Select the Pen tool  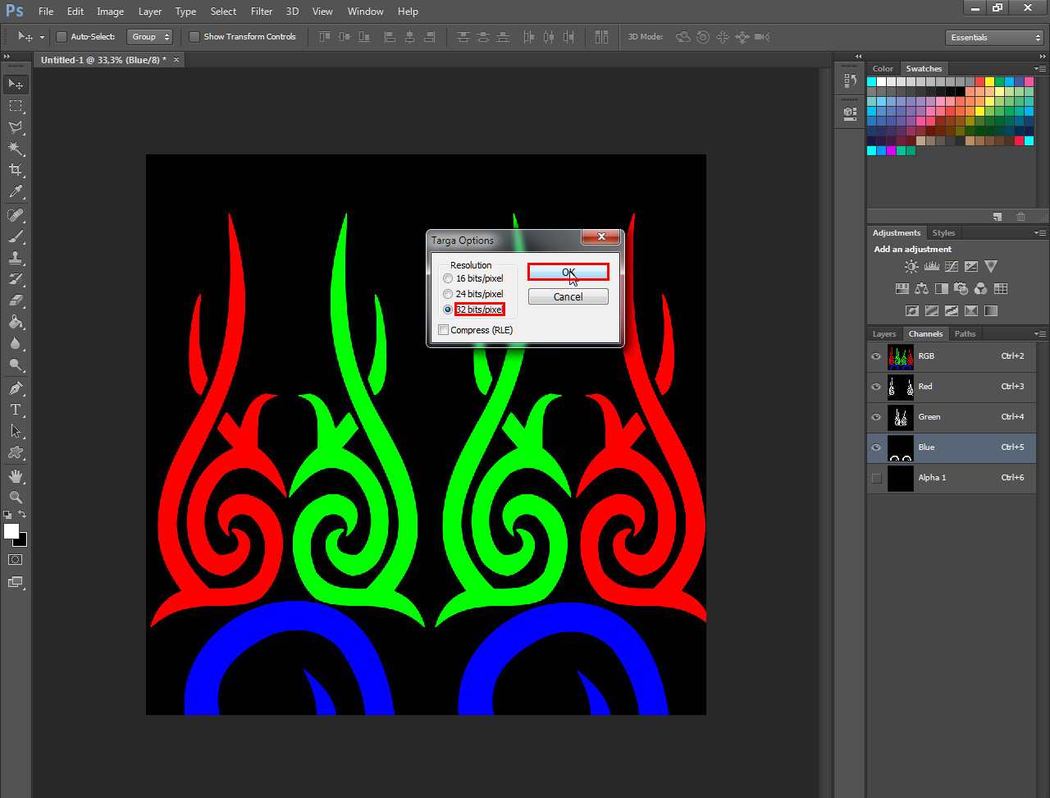16,388
